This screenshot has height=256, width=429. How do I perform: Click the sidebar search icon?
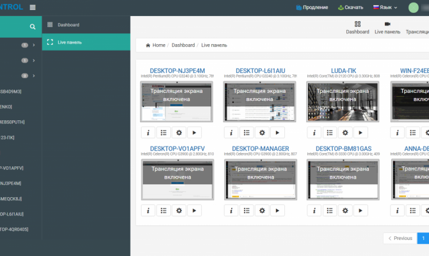click(x=33, y=26)
